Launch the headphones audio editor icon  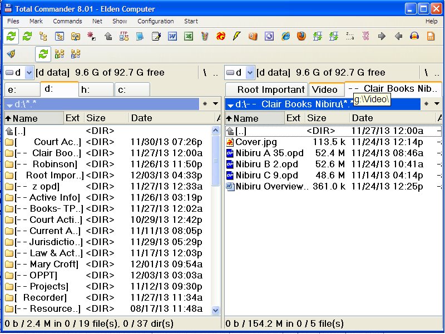tap(414, 36)
